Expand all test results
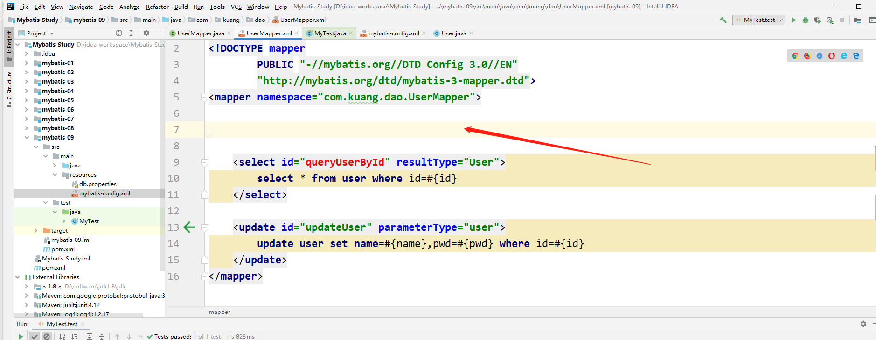Image resolution: width=876 pixels, height=340 pixels. [90, 336]
